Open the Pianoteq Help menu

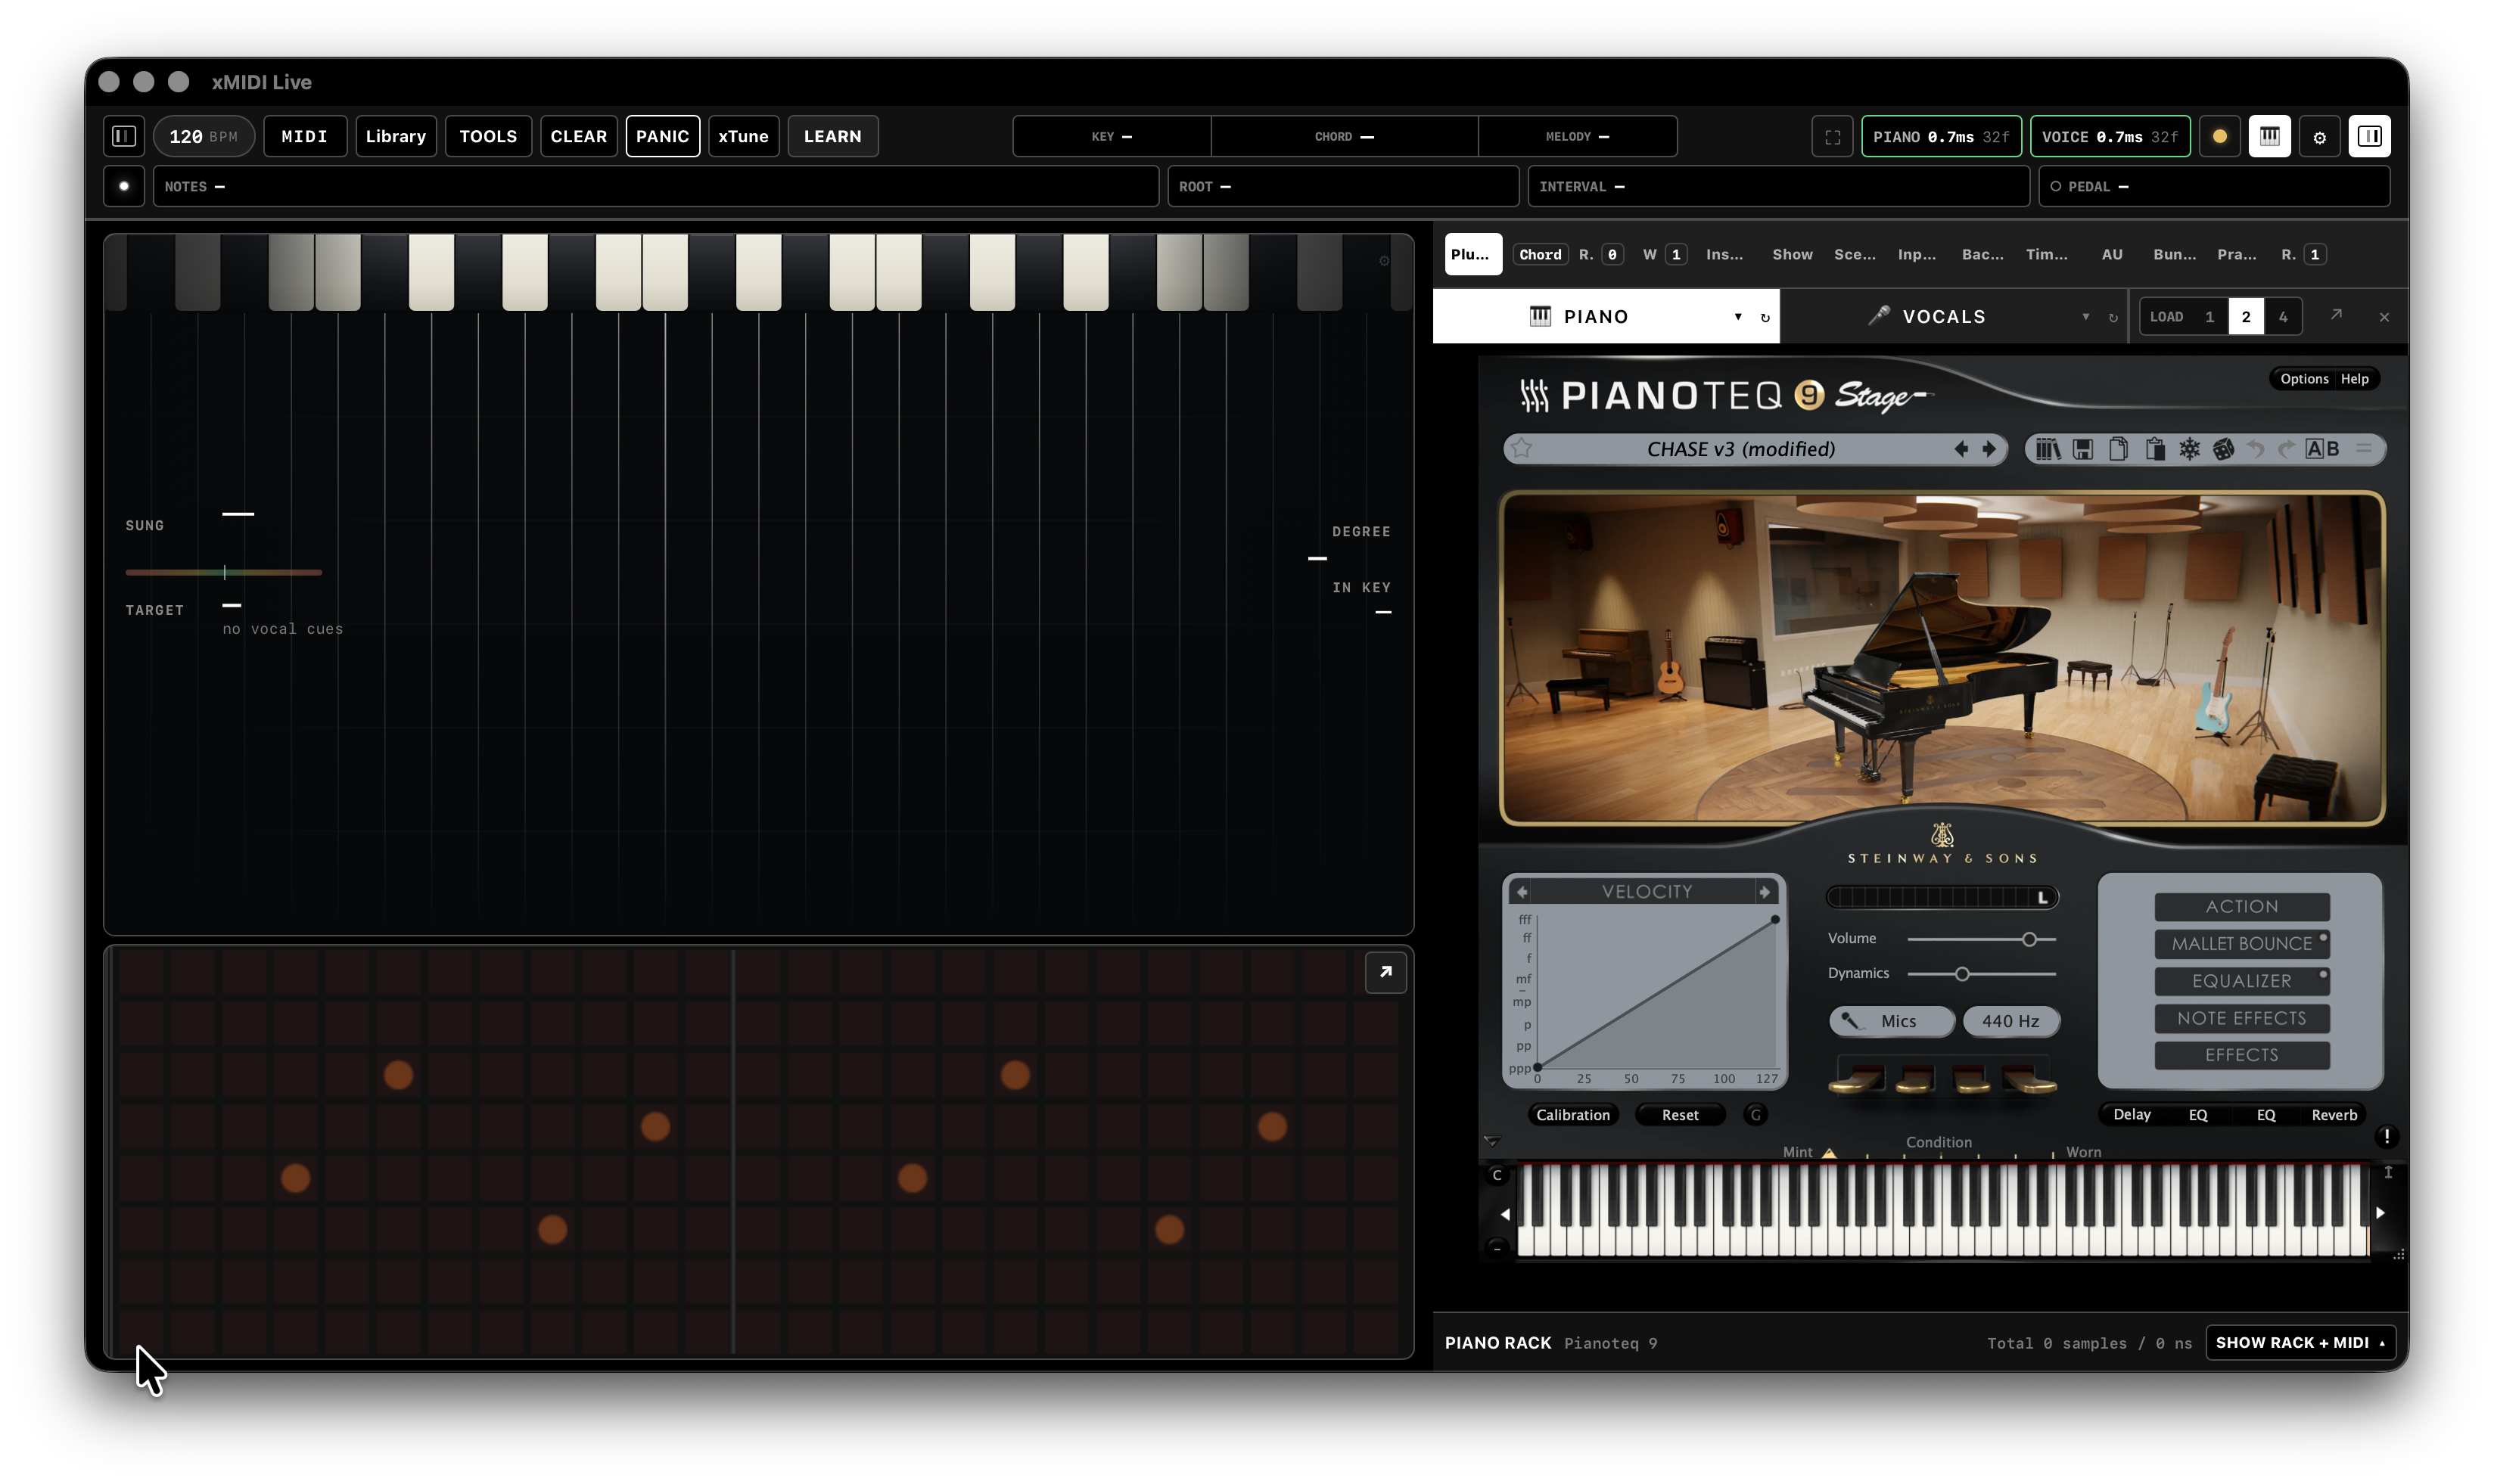tap(2354, 379)
